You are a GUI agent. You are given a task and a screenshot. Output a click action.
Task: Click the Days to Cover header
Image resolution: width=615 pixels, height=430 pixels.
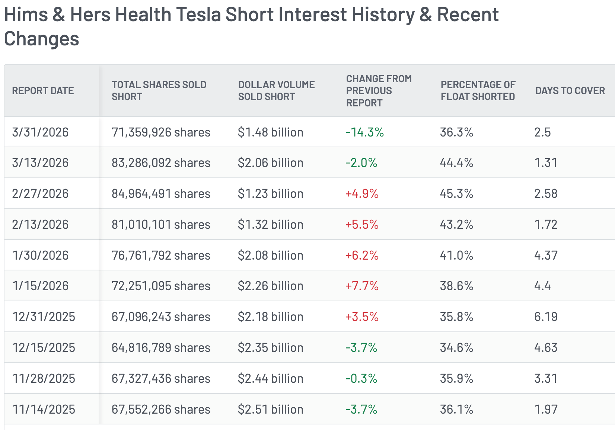coord(570,91)
